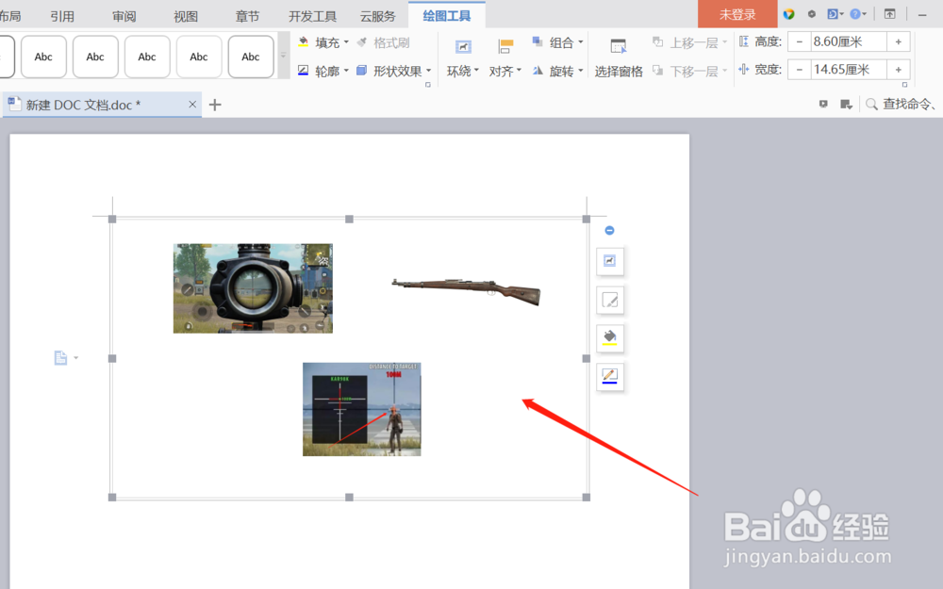This screenshot has width=943, height=589.
Task: Open the size group dialog launcher
Action: [x=904, y=85]
